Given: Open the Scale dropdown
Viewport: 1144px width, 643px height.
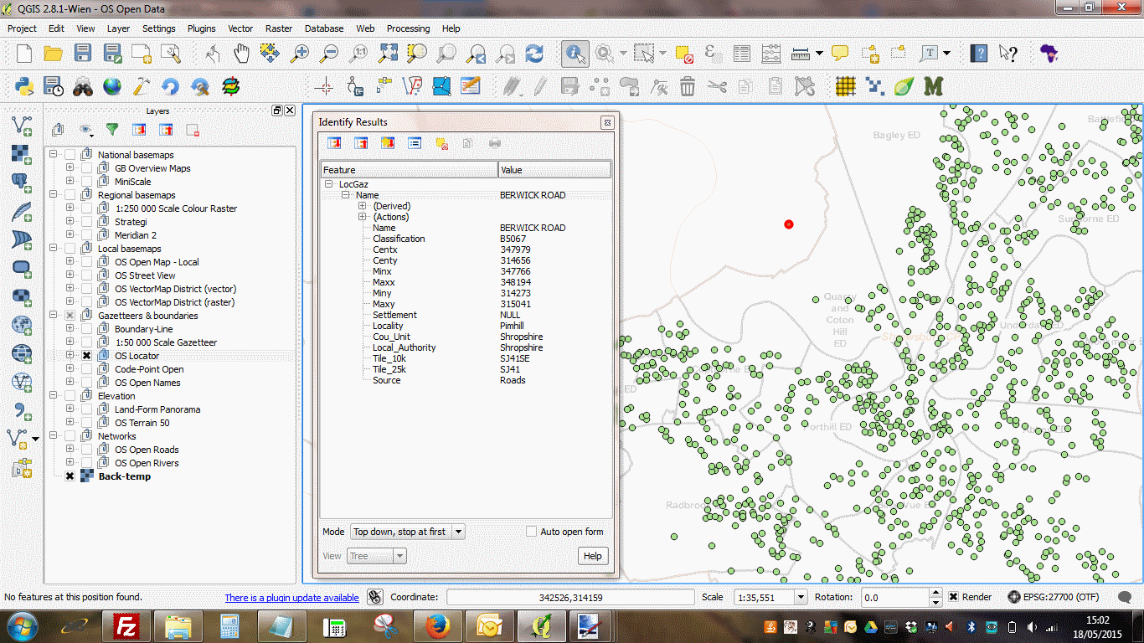Looking at the screenshot, I should point(801,597).
